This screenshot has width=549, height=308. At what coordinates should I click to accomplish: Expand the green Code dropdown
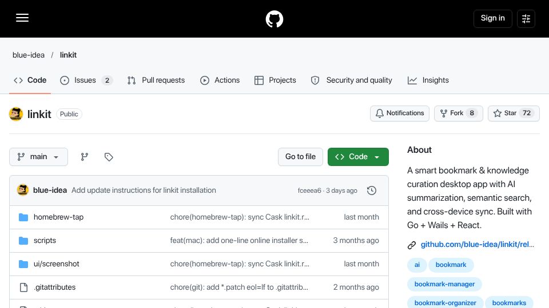[x=358, y=157]
